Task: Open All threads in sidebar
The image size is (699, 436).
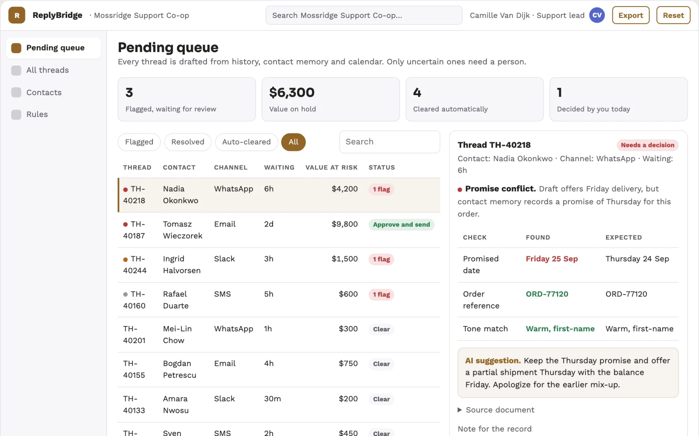Action: pos(53,70)
